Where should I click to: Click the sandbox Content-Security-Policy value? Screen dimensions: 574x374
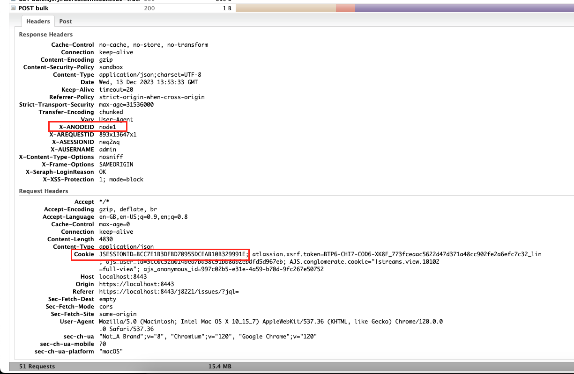click(x=111, y=67)
